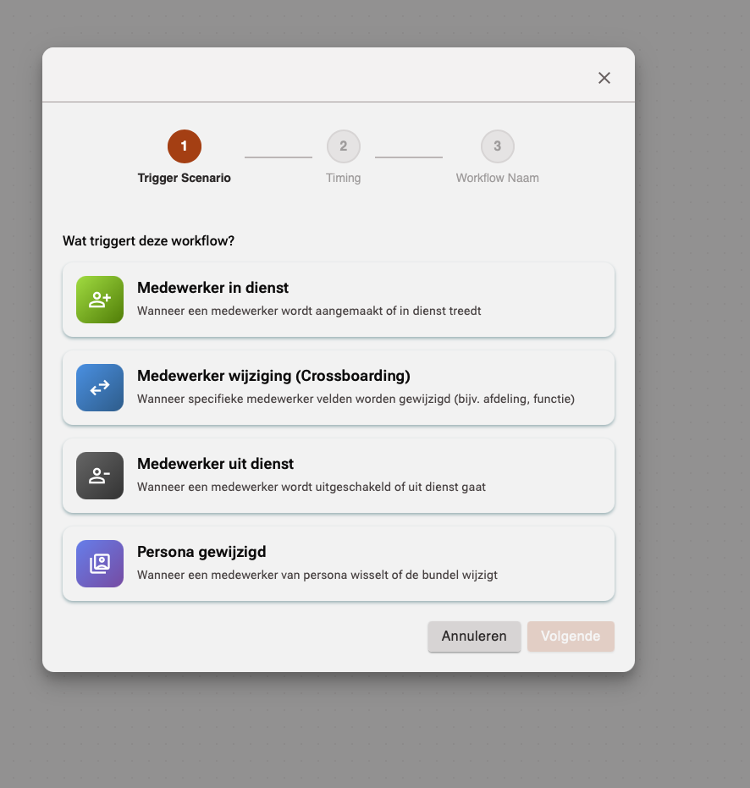Screen dimensions: 750x788
Task: Click text 'Wanneer een medewerker wordt aangemaakt of in dienst treedt'
Action: pos(309,311)
